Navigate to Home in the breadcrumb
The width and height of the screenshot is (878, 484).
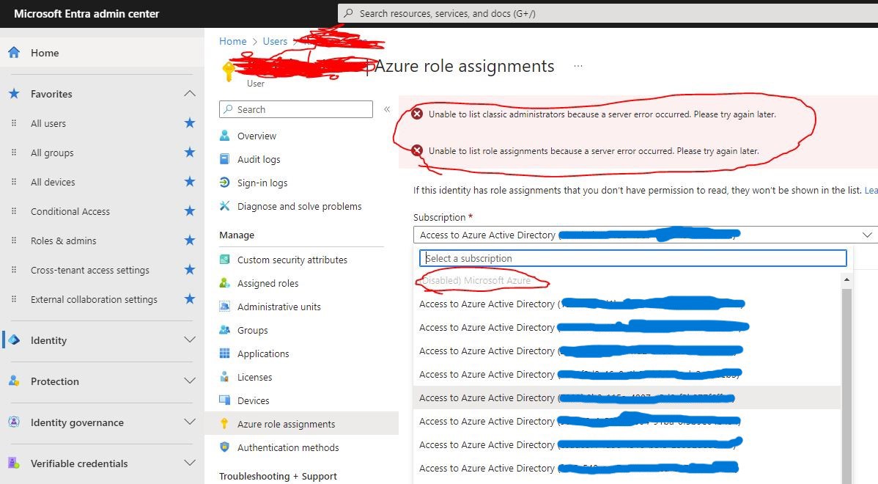(x=232, y=41)
